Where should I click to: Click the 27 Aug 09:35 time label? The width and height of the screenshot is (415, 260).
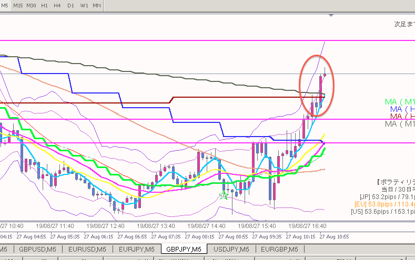267,236
